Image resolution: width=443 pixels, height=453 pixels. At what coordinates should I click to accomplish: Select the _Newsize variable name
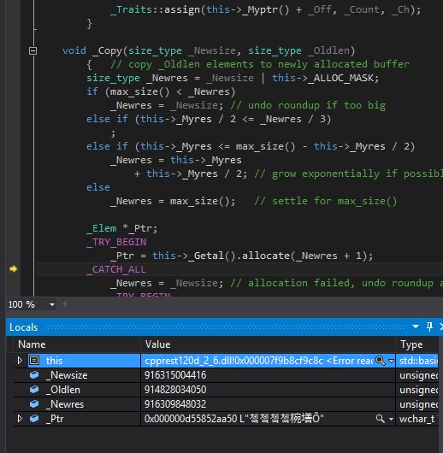point(67,375)
